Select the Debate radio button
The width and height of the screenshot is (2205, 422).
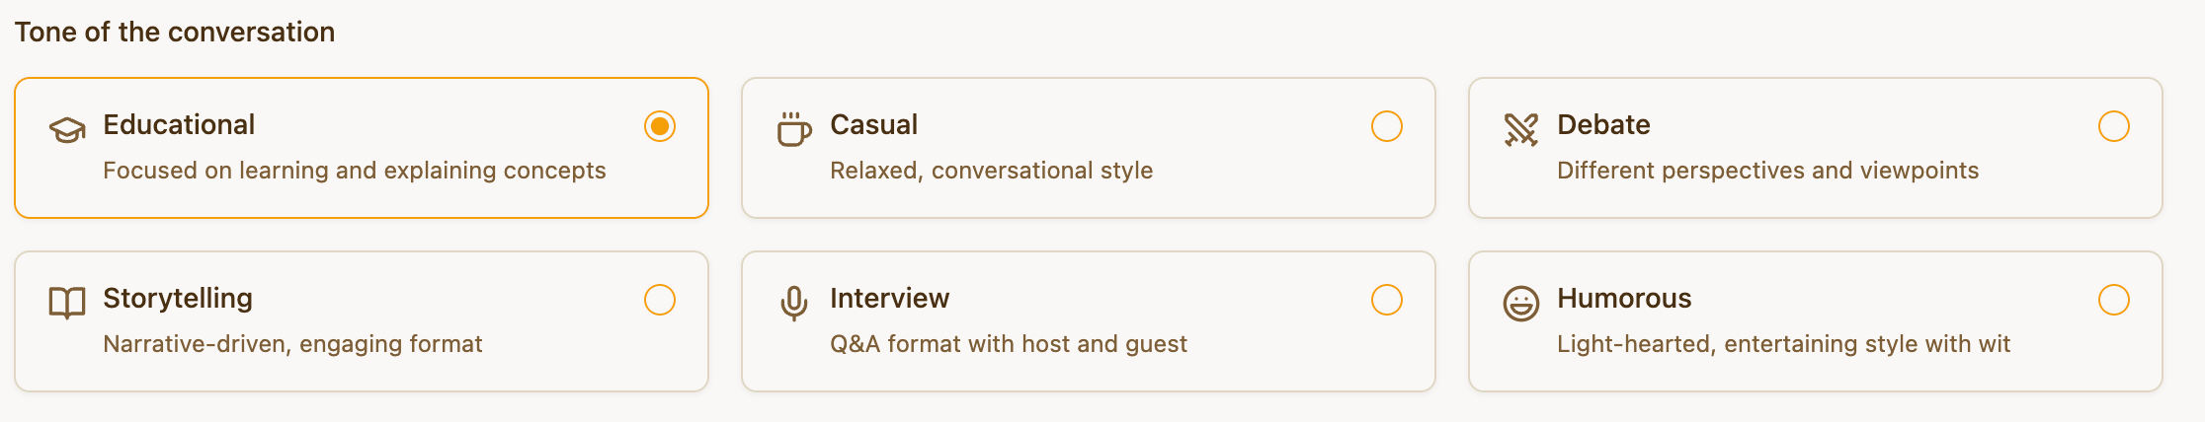pos(2114,126)
